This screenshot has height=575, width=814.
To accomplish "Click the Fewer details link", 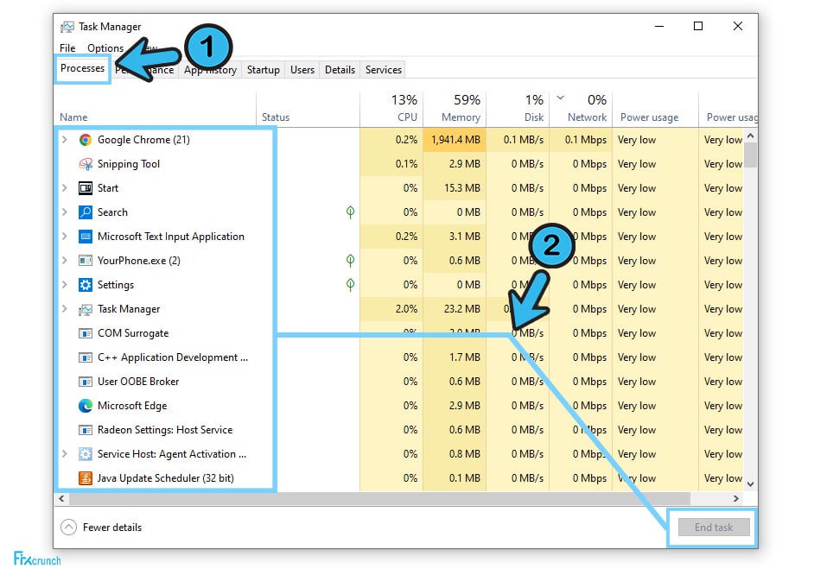I will coord(112,528).
